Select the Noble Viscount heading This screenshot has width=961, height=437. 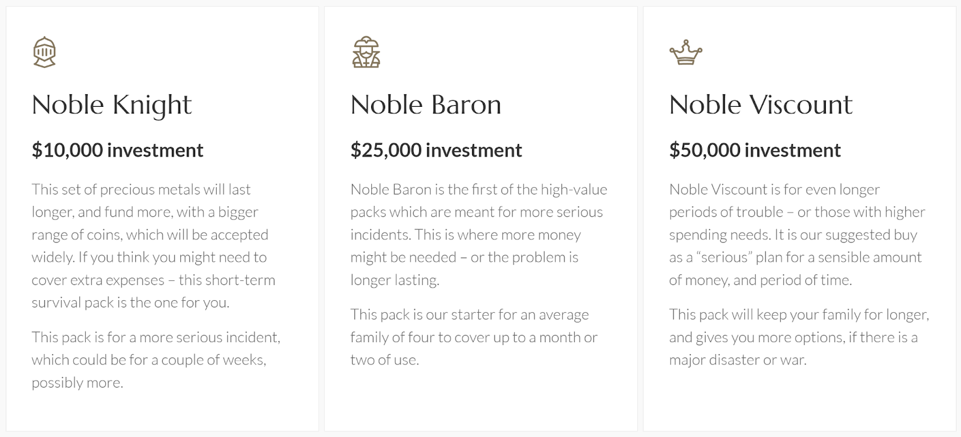point(760,105)
